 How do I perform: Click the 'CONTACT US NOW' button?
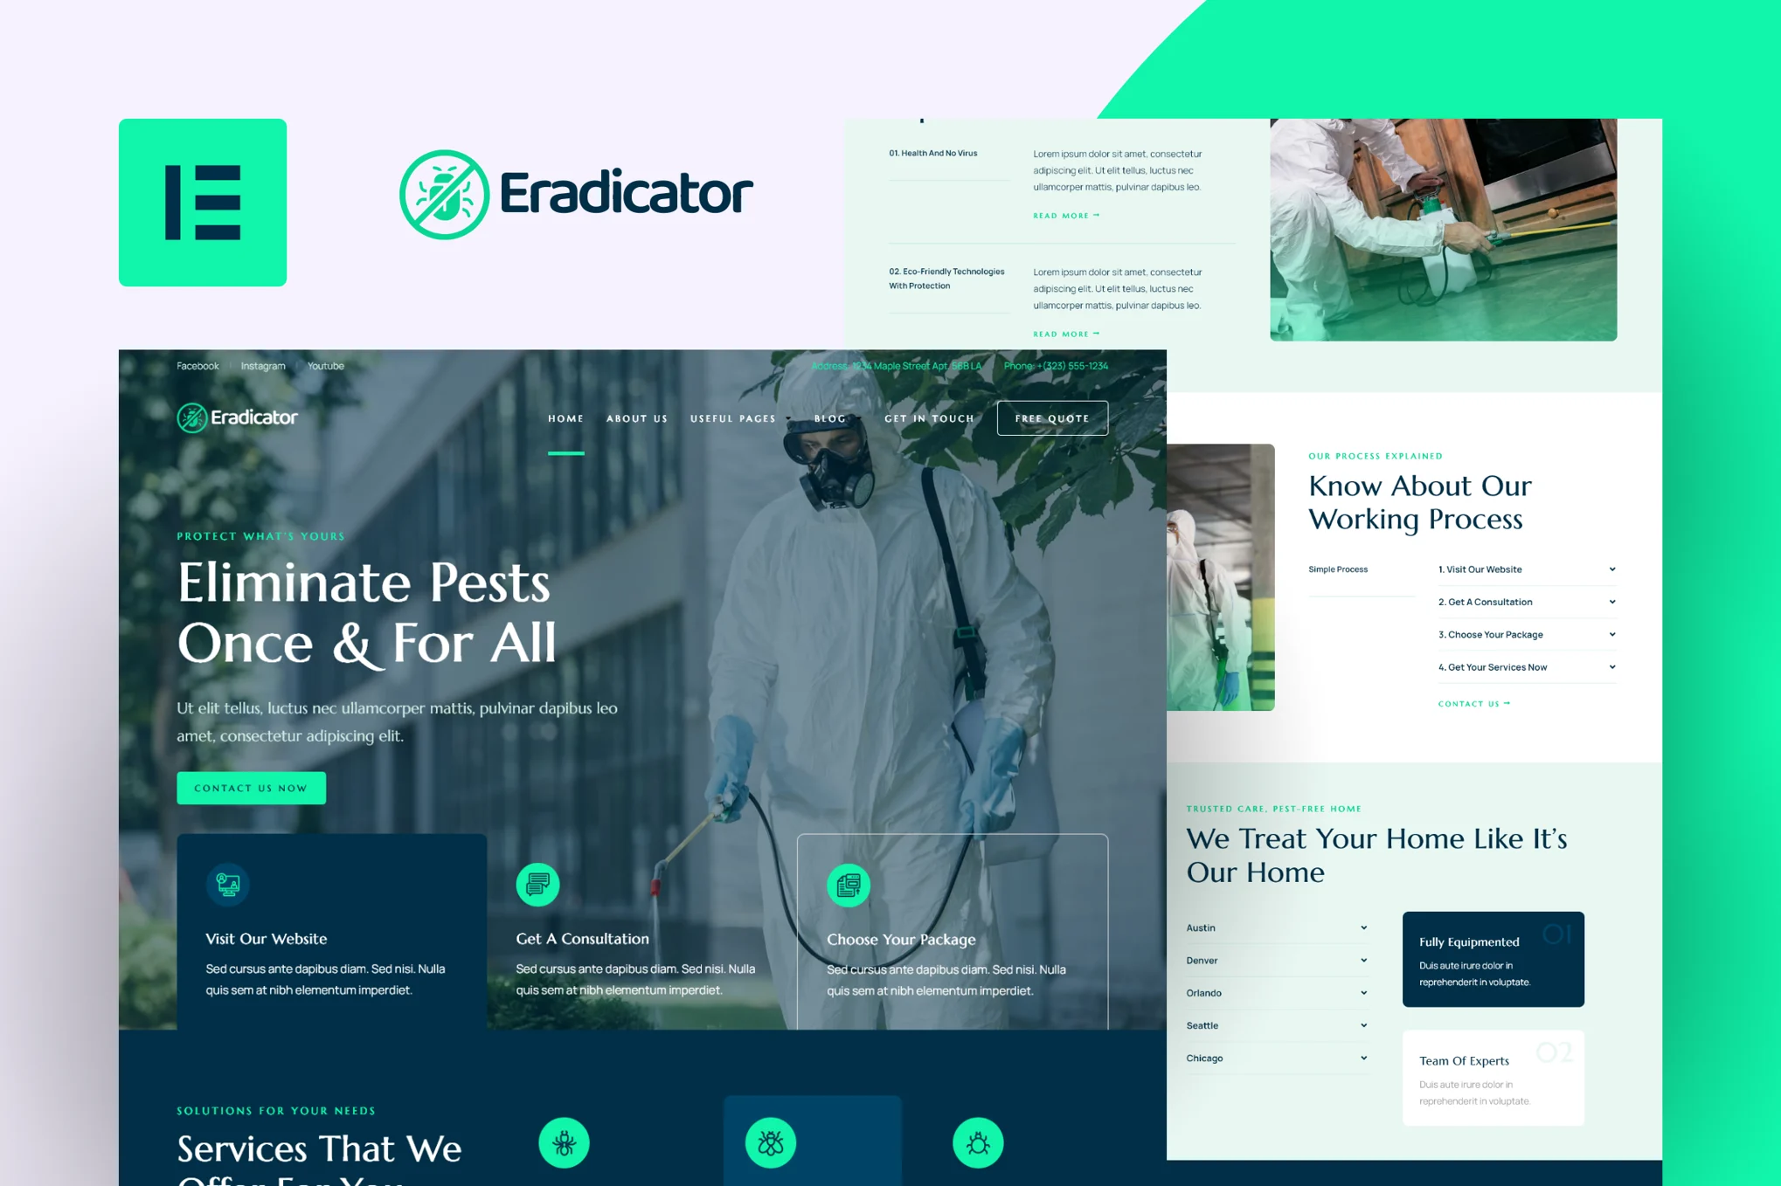252,788
